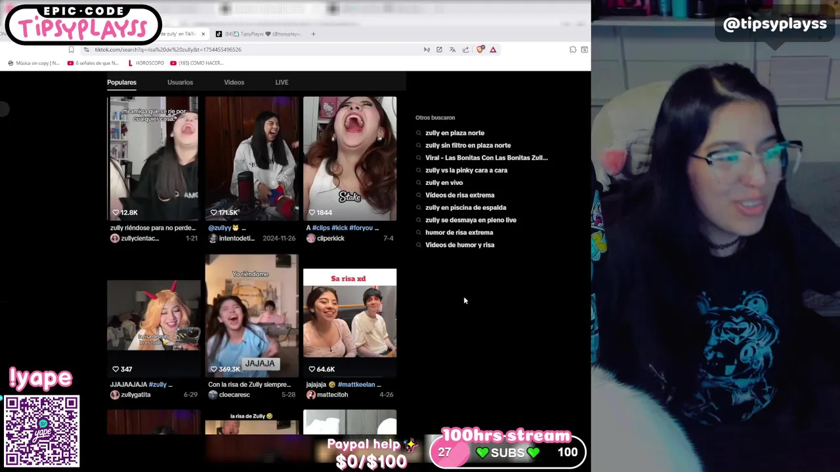Viewport: 840px width, 472px height.
Task: Search 'zully en piscina de espalda'
Action: [465, 208]
